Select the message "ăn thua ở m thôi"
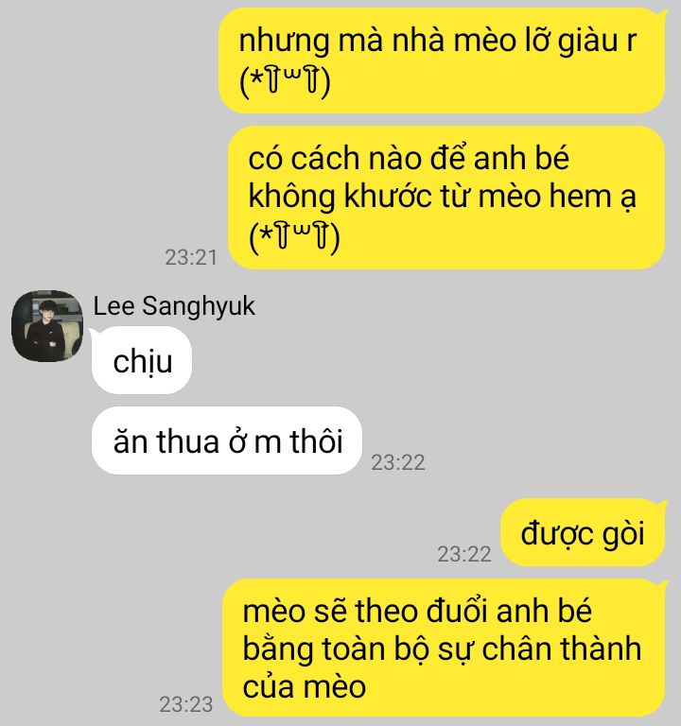 (227, 441)
